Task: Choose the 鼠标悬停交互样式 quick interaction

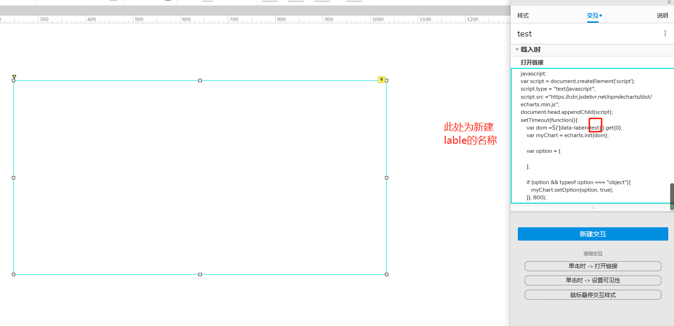Action: 592,294
